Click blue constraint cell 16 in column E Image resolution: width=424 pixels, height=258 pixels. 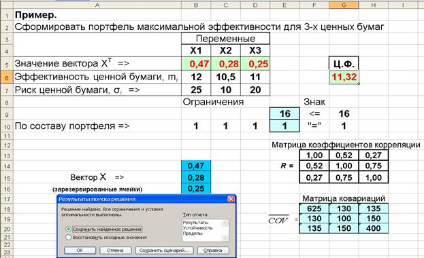[x=284, y=113]
